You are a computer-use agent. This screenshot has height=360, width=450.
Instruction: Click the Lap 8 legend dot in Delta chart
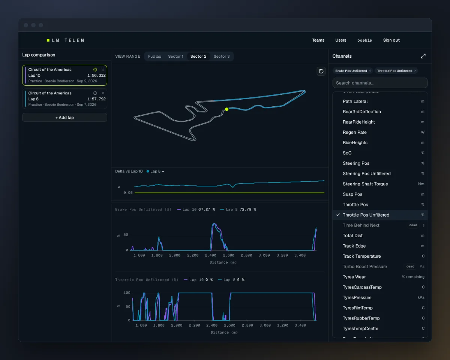coord(148,172)
